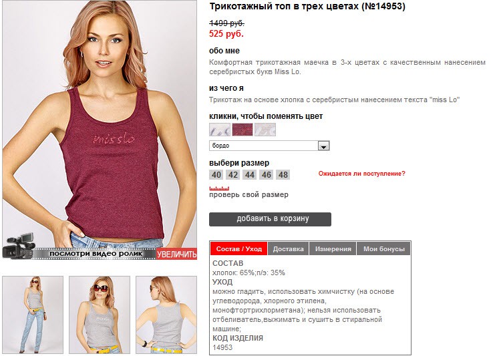Show the Мои бонусы tab
Viewport: 491px width, 356px height.
(x=383, y=248)
